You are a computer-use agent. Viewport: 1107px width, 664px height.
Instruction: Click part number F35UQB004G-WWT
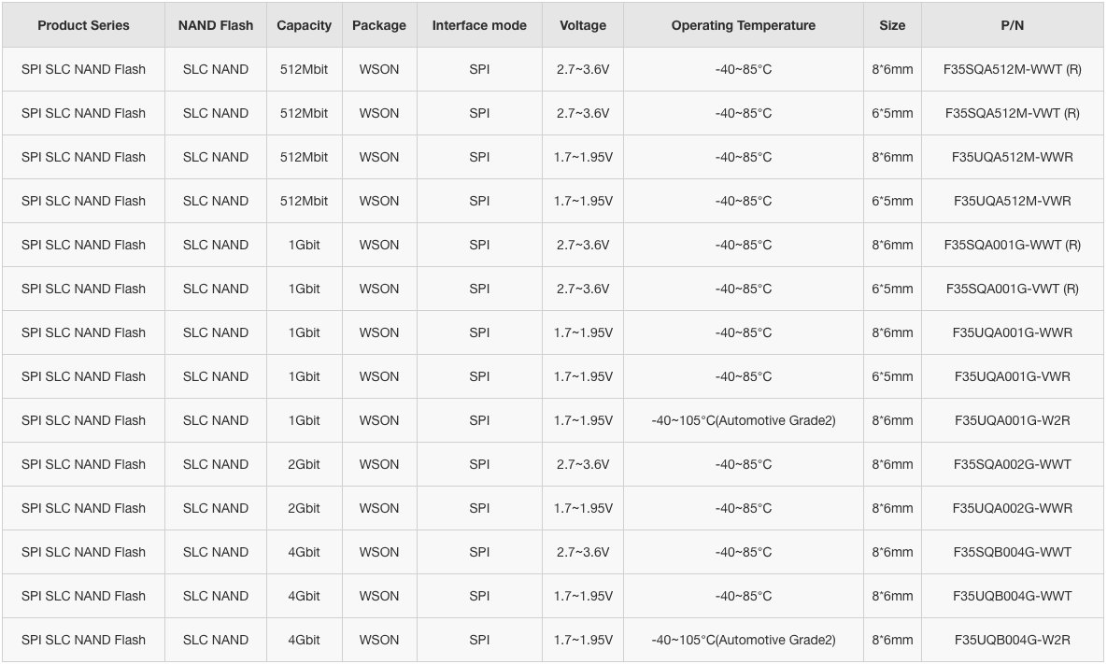point(1012,596)
